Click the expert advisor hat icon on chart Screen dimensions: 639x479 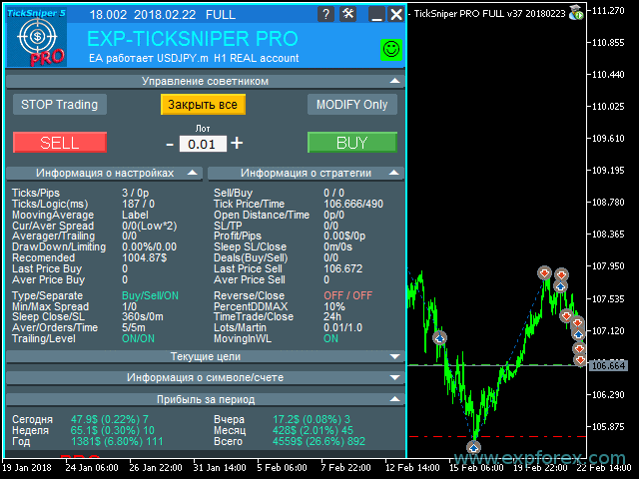point(576,13)
